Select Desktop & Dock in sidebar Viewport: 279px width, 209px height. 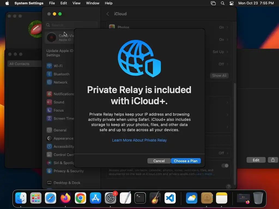click(x=63, y=183)
